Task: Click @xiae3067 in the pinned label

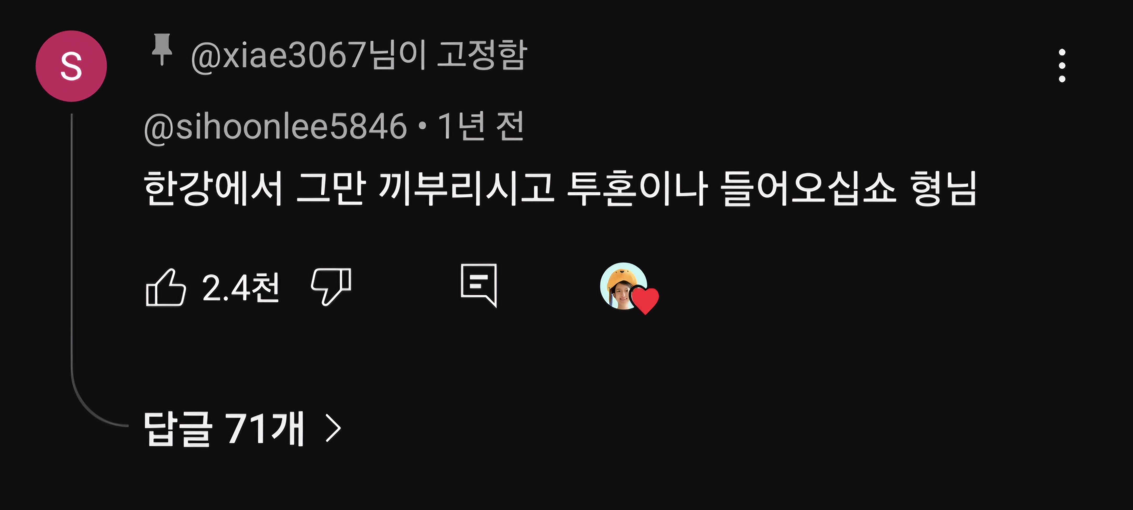Action: [279, 55]
